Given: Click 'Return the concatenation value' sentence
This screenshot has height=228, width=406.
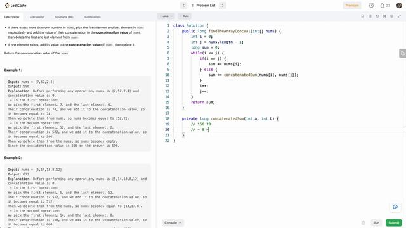Looking at the screenshot, I should 36,53.
